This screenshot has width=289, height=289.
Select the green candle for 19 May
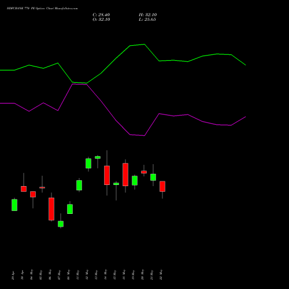click(135, 180)
